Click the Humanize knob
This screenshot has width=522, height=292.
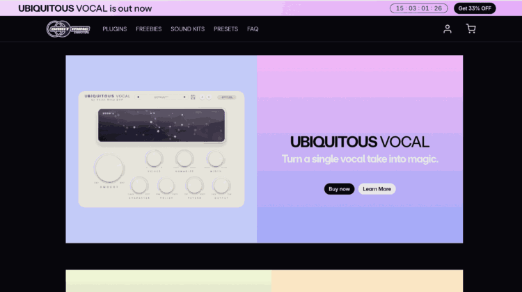coord(184,159)
